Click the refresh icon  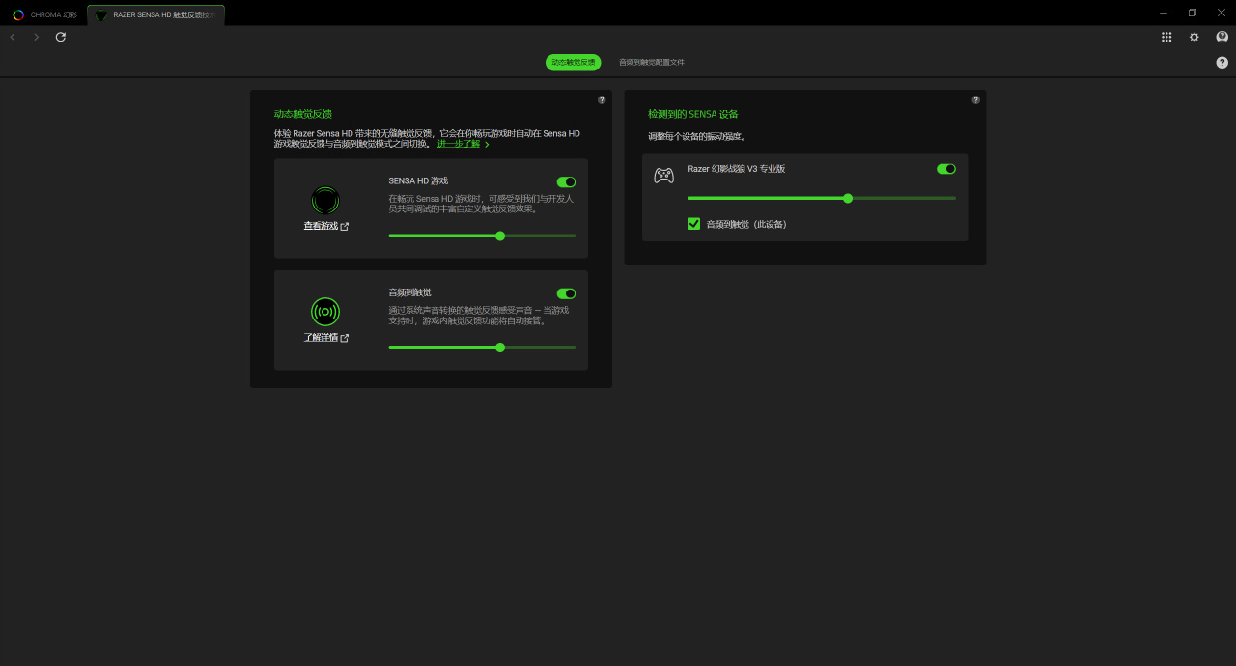coord(61,37)
